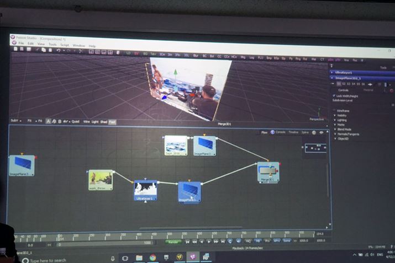Add a Loader node with LD tool

click(128, 52)
